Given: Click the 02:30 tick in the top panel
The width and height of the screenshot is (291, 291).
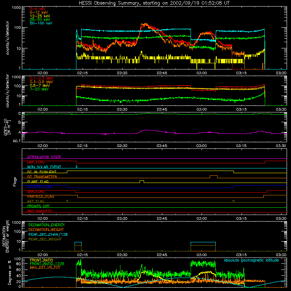Looking at the screenshot, I should point(122,73).
